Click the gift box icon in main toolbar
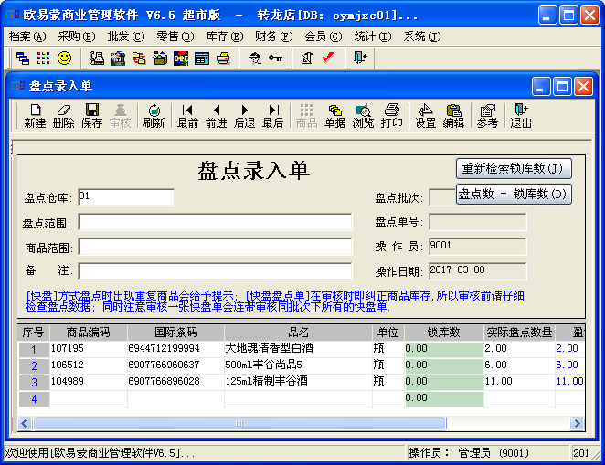 pos(160,58)
